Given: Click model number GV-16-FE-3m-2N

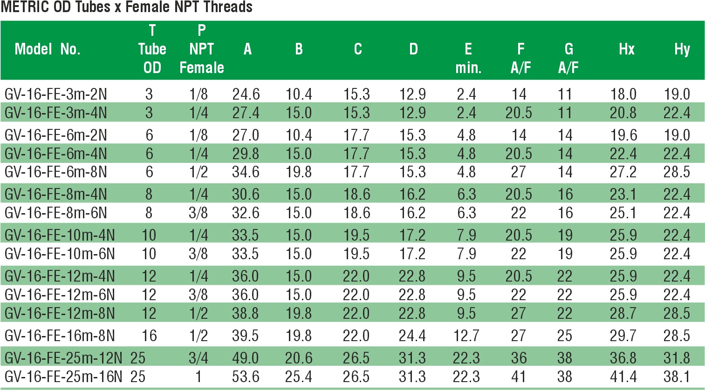Looking at the screenshot, I should pos(55,94).
